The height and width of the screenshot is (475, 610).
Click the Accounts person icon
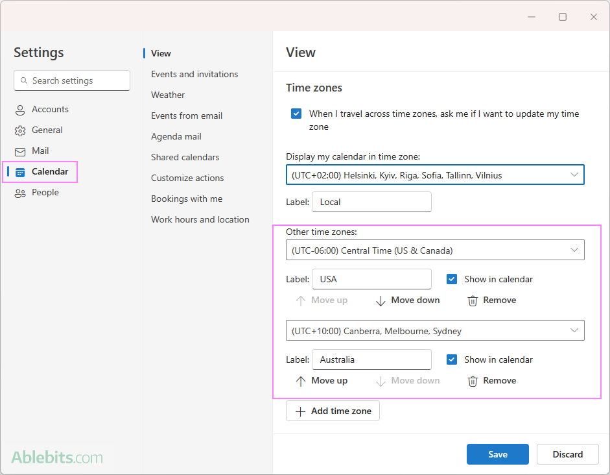point(20,110)
